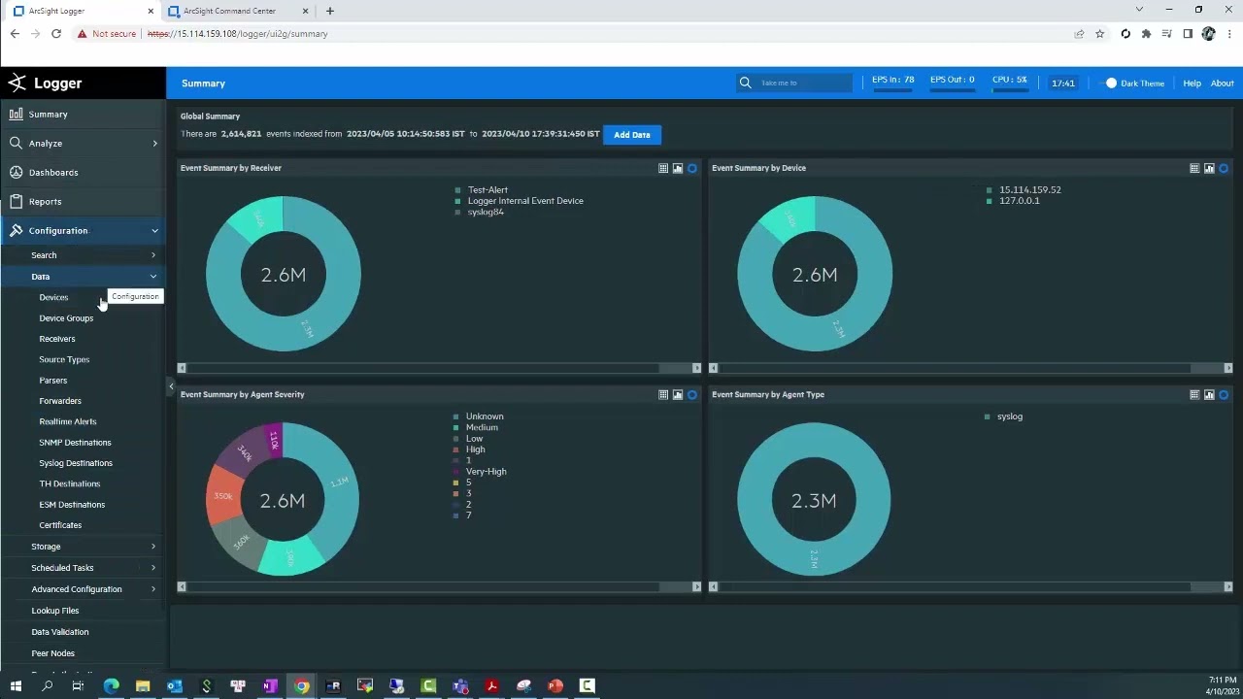Open the Summary page from sidebar icon
The width and height of the screenshot is (1243, 699).
(16, 114)
